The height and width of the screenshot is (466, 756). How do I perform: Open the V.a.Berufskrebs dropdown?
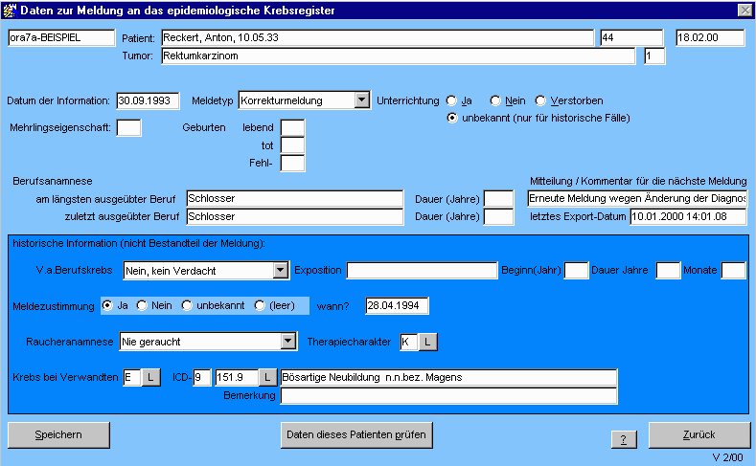click(x=280, y=271)
